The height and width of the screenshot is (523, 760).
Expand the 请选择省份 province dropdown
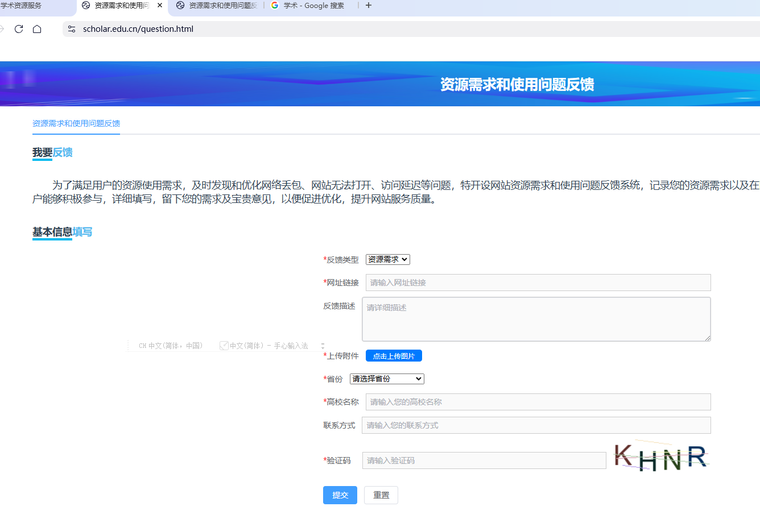coord(387,379)
